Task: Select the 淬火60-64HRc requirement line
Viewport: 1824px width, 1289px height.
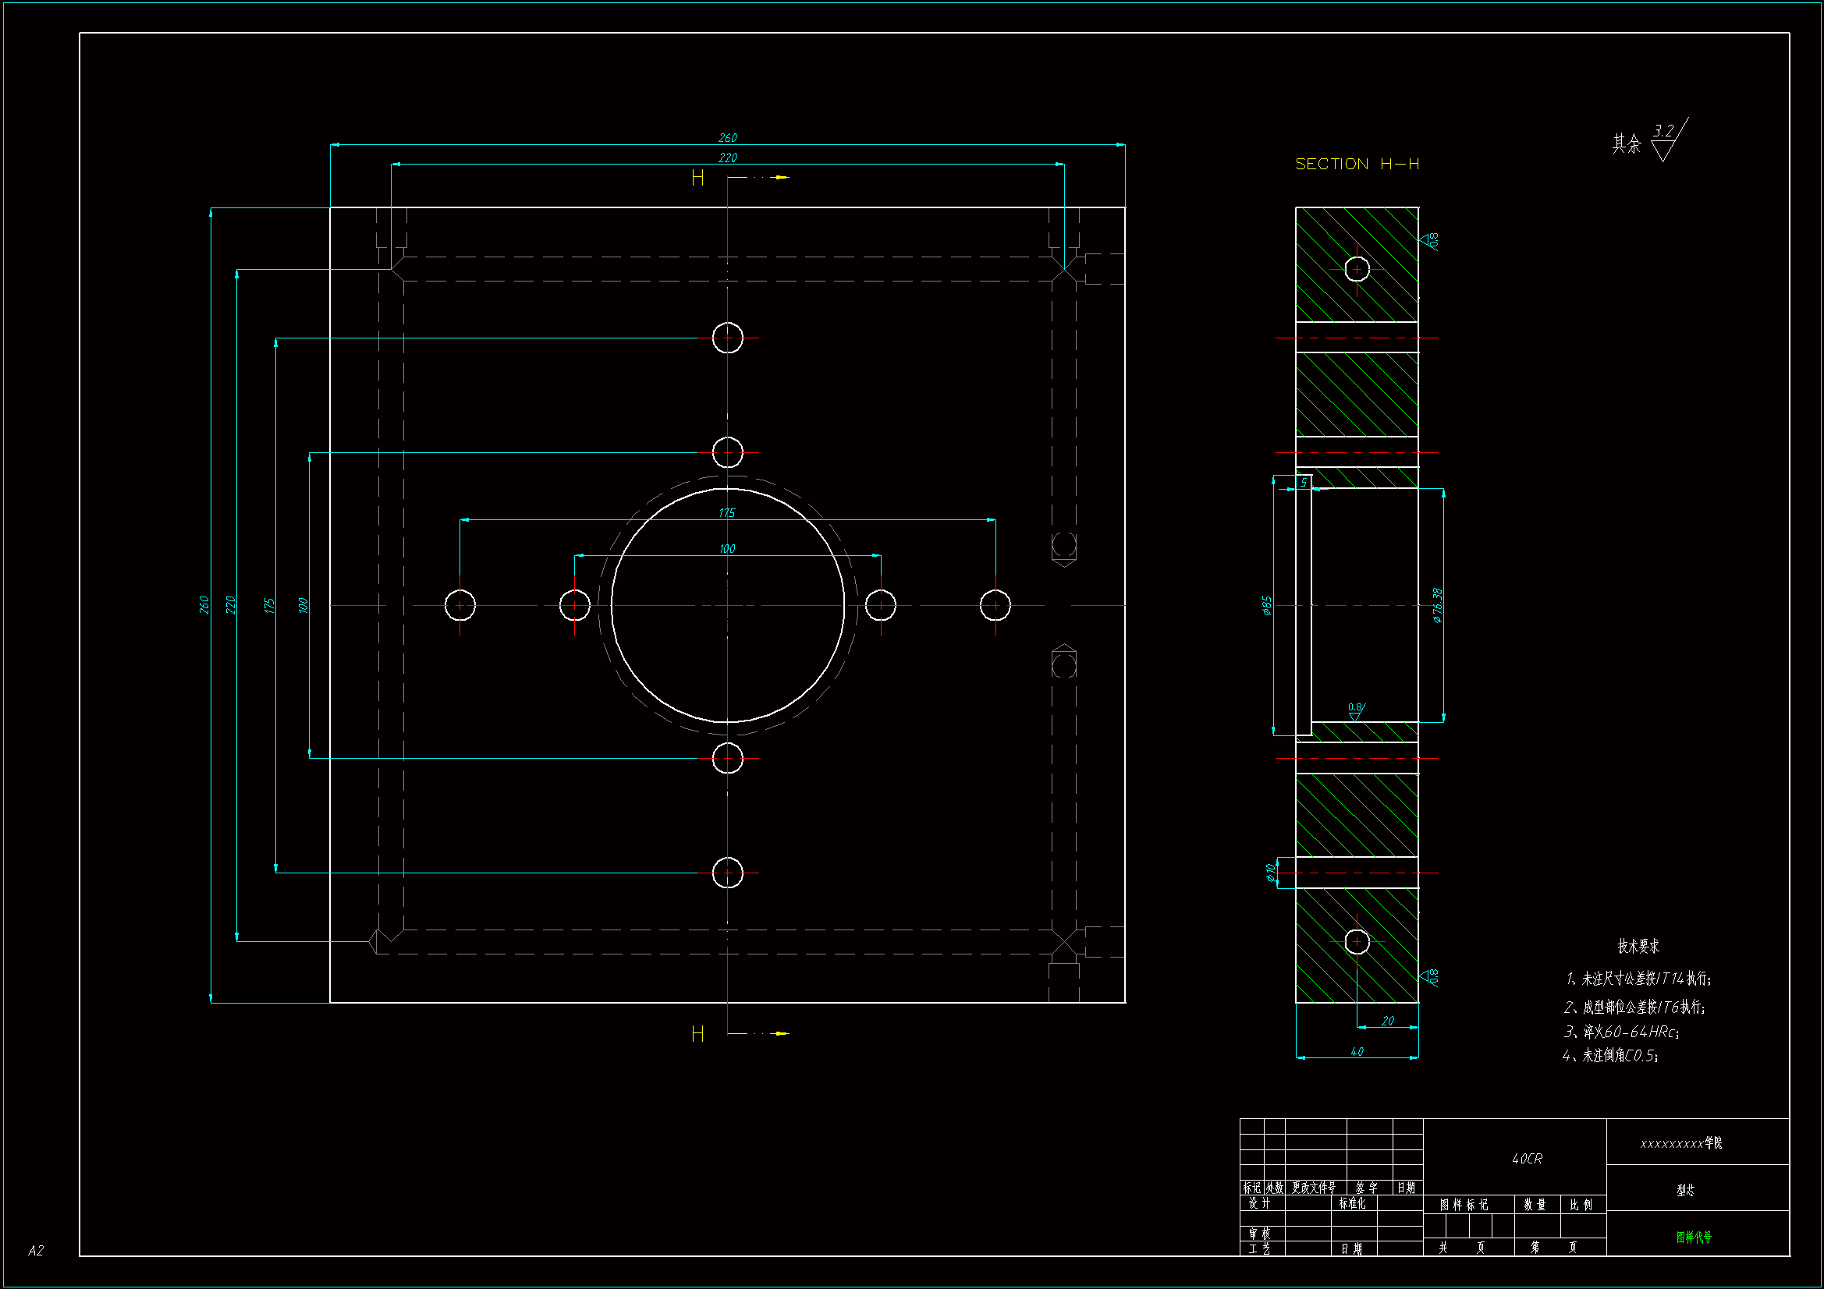Action: pyautogui.click(x=1620, y=1032)
